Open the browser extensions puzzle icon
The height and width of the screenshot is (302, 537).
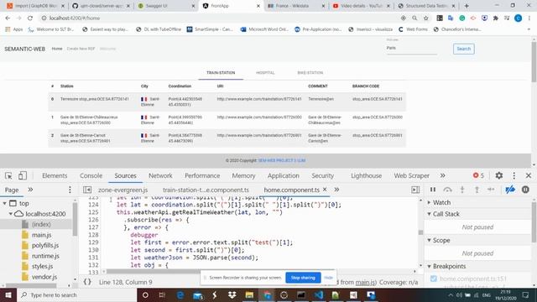(x=496, y=18)
